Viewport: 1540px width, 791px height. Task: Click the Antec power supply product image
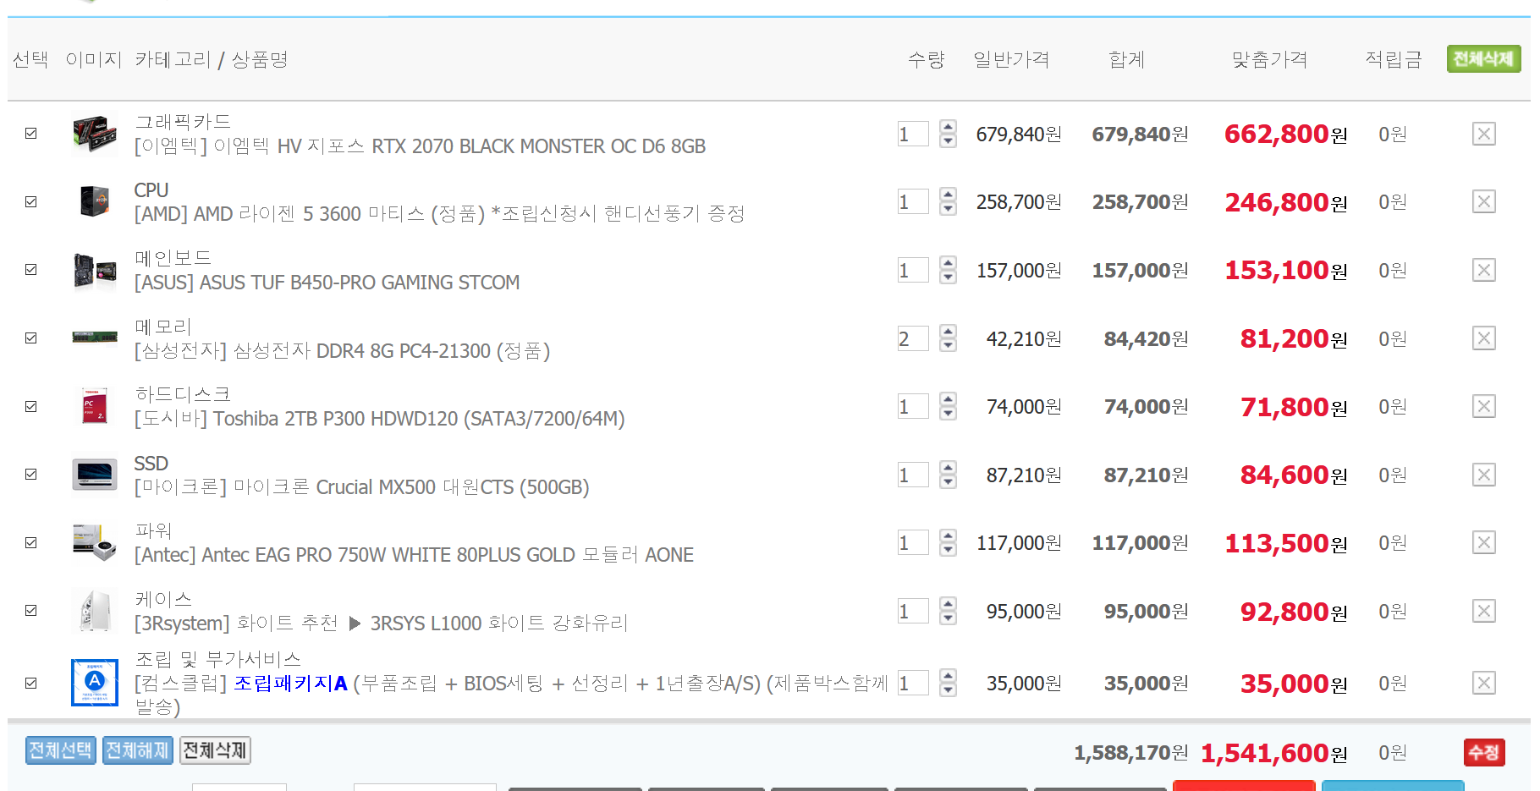tap(94, 542)
